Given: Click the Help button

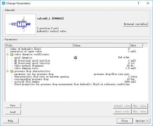Looking at the screenshot, I should (x=11, y=121).
